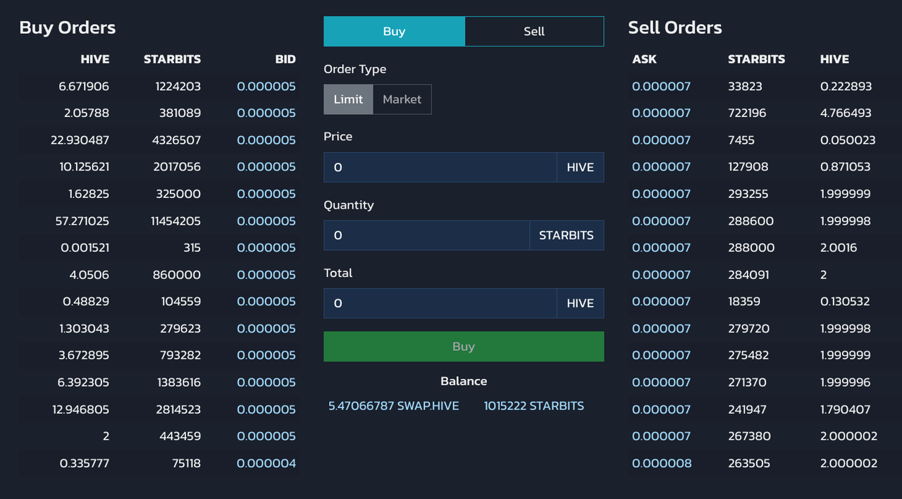Click bid 0.000005 for 381089 STARBITS
The height and width of the screenshot is (499, 902).
pos(266,113)
